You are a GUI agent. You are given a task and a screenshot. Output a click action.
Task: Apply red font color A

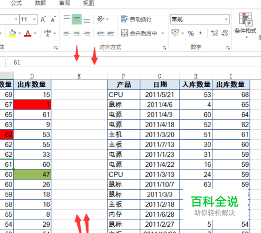click(28, 33)
